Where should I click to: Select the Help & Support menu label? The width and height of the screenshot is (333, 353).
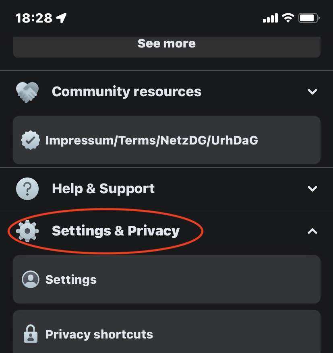[103, 189]
